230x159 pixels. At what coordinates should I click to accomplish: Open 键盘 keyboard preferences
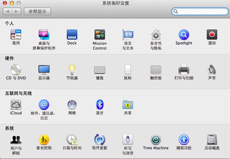click(x=100, y=70)
